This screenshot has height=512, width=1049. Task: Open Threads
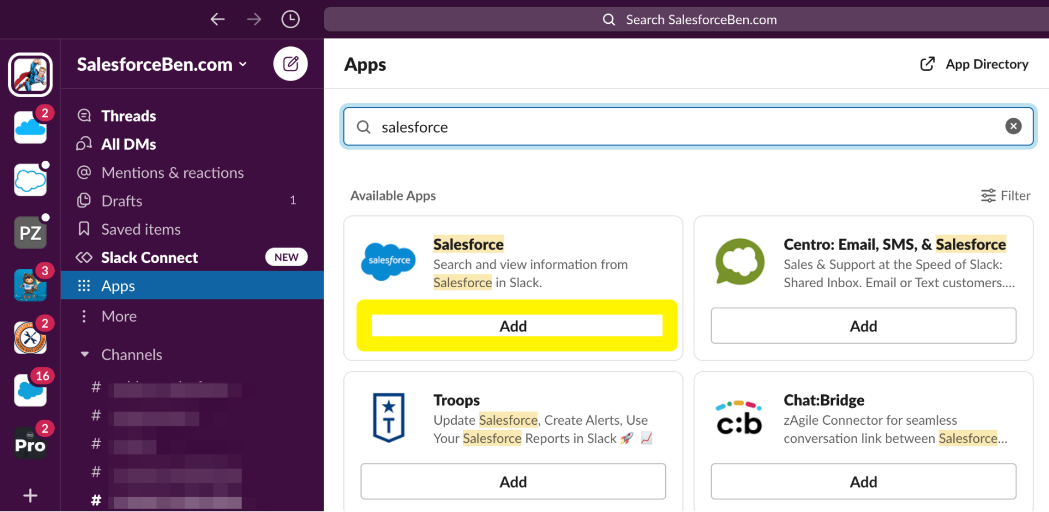(x=192, y=115)
